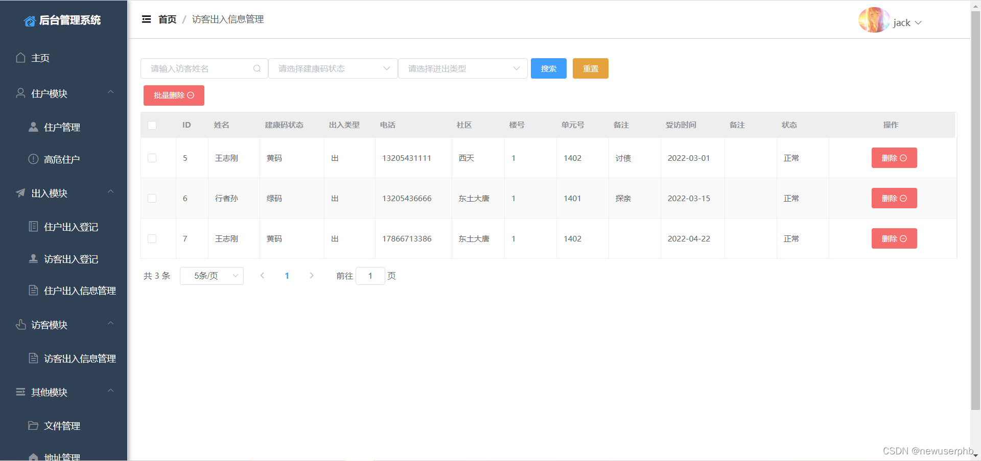Click the previous page arrow in pagination

[x=262, y=276]
